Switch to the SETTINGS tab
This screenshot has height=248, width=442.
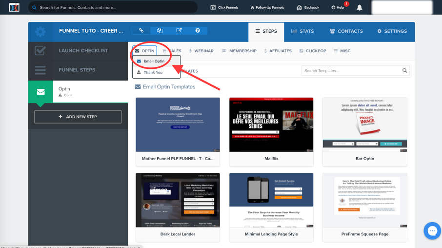point(392,31)
